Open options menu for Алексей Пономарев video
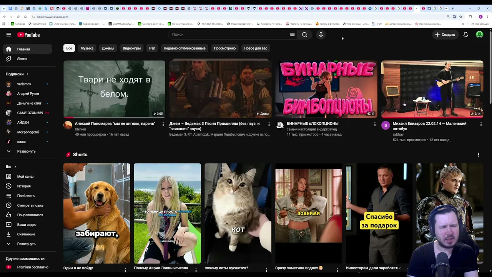Screen dimensions: 492x277 tap(163, 124)
